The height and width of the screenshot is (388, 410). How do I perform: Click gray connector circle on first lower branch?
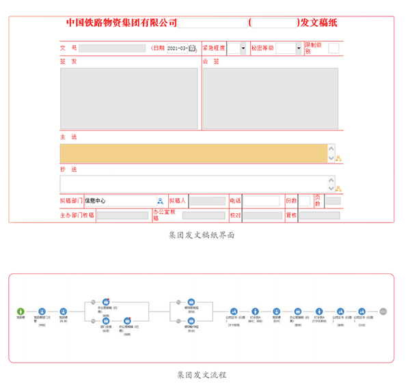(x=93, y=321)
